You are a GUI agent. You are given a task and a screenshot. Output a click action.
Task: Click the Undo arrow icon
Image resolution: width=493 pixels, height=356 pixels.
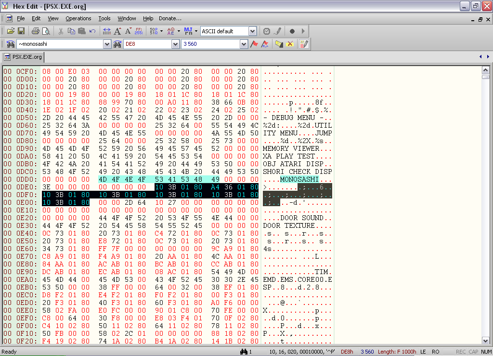pyautogui.click(x=92, y=31)
